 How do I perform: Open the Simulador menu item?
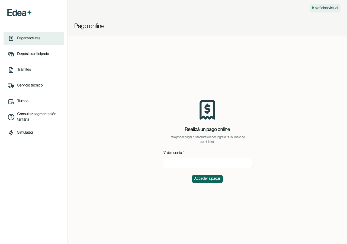[34, 133]
